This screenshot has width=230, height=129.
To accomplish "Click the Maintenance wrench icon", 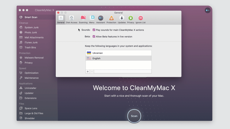I will click(x=21, y=78).
